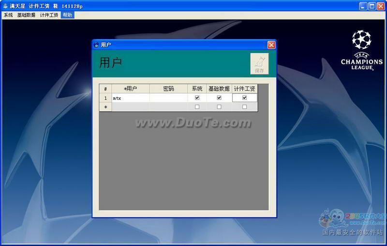Click the 基础数据 column header
The image size is (387, 246).
[x=219, y=89]
